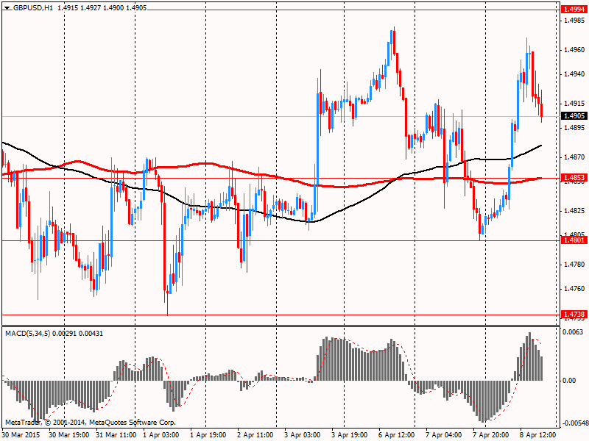Click the 1.4940 price scale label
This screenshot has height=441, width=589.
pyautogui.click(x=575, y=74)
